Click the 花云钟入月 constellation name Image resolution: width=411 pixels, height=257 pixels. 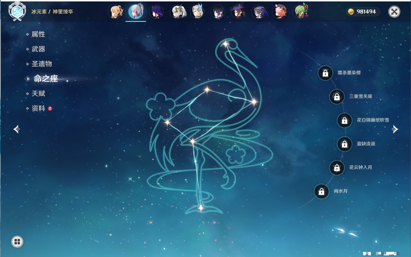pyautogui.click(x=361, y=167)
